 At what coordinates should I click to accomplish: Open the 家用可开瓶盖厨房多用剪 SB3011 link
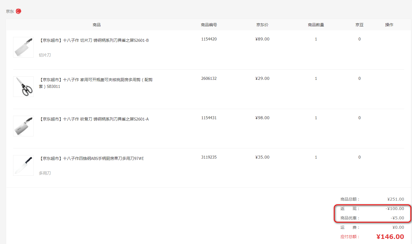96,83
